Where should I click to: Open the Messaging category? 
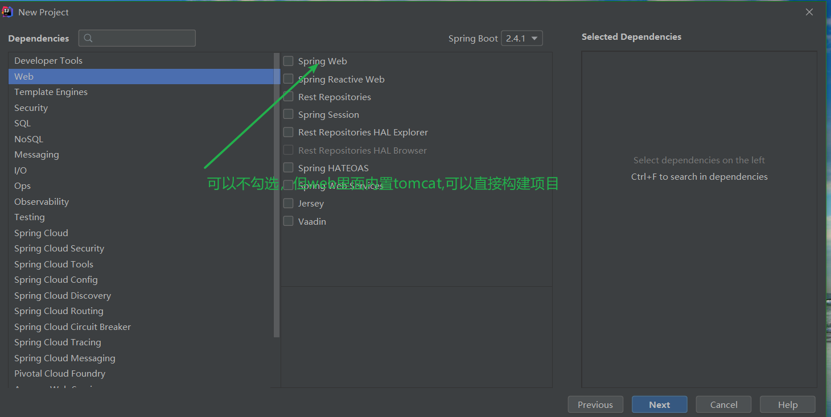141,155
